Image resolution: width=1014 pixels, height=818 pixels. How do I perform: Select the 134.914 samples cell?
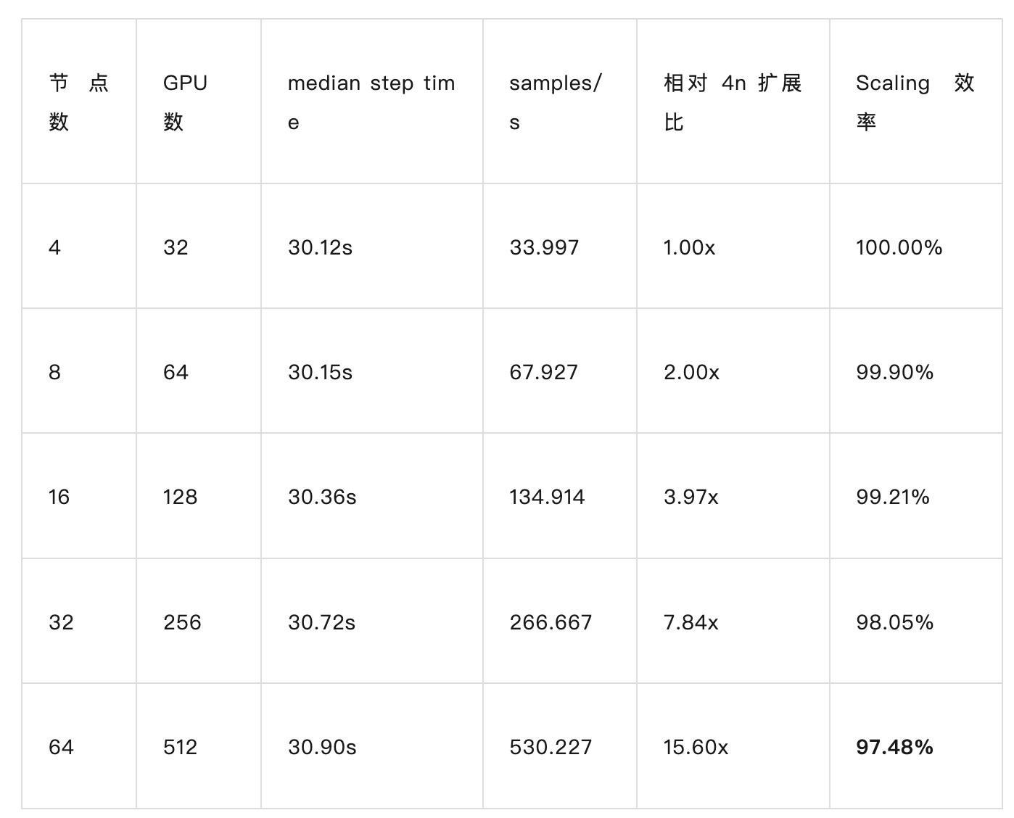[x=560, y=496]
